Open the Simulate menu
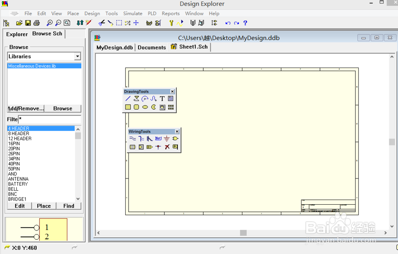Image resolution: width=398 pixels, height=254 pixels. pos(133,14)
